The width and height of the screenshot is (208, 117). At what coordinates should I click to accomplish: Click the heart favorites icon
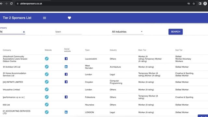click(69, 18)
